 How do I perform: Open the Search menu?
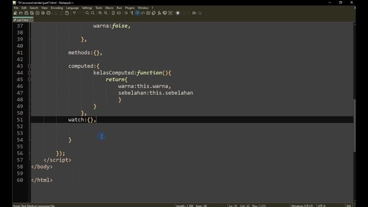[x=34, y=8]
